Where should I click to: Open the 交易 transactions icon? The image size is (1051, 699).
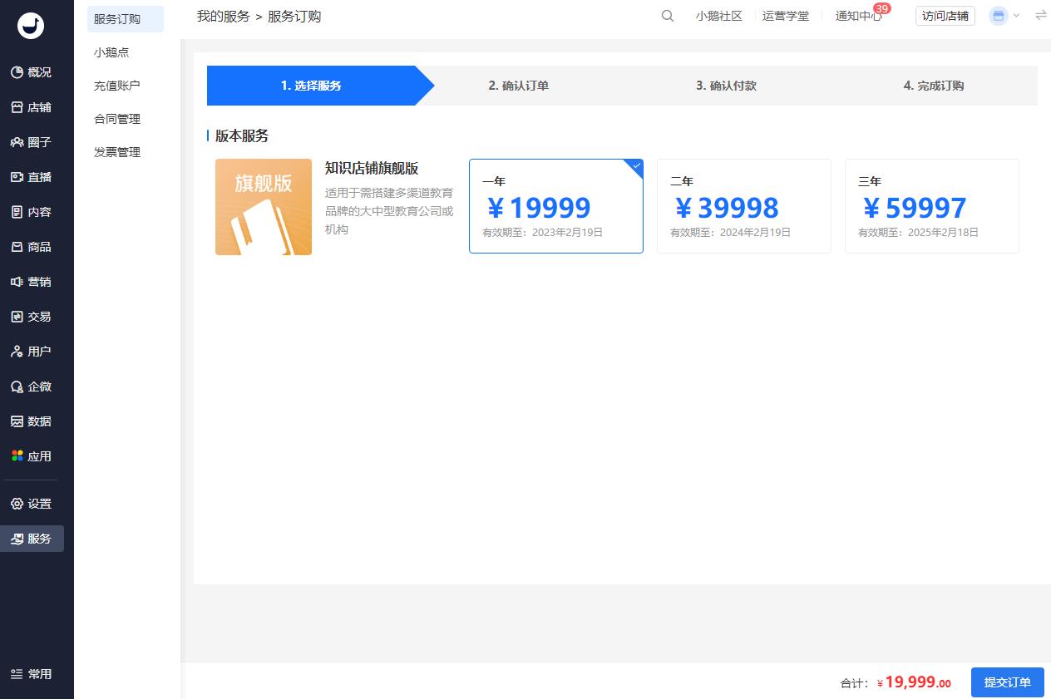coord(17,317)
